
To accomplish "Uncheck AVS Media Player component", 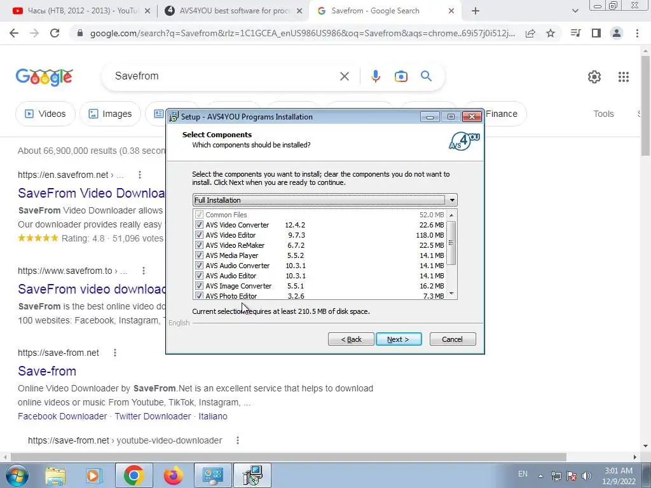I will click(x=199, y=255).
